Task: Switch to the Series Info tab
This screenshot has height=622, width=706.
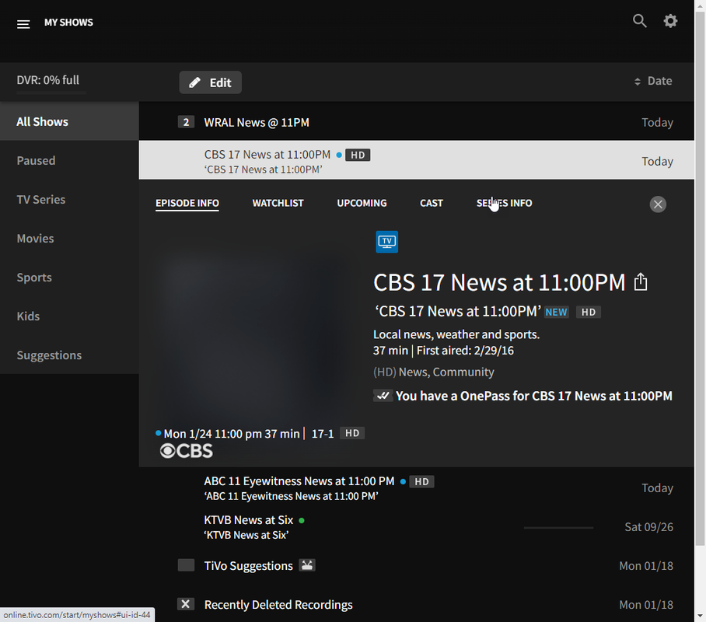Action: click(505, 203)
